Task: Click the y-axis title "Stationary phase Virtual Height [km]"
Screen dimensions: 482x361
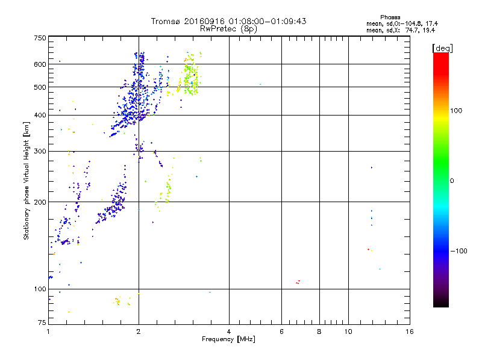Action: tap(26, 180)
